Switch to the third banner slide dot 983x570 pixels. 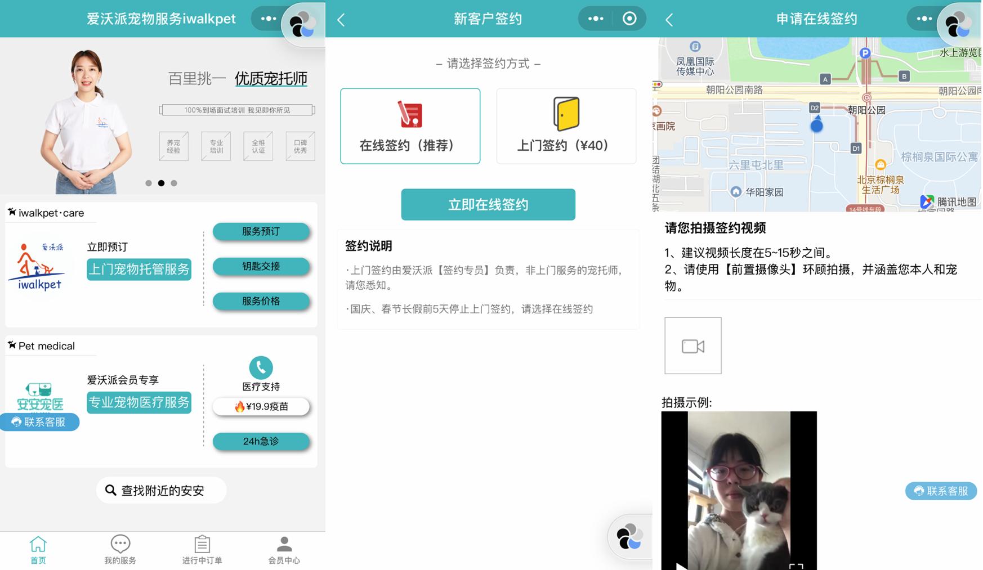click(x=174, y=183)
